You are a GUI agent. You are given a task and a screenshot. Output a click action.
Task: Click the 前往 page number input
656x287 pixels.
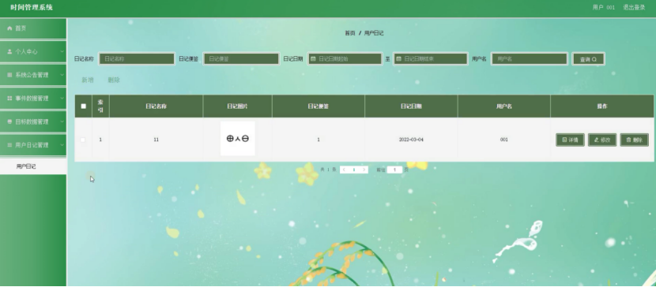click(394, 170)
